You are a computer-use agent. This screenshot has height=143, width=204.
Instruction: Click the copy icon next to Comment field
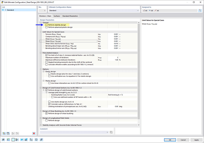coord(111,132)
